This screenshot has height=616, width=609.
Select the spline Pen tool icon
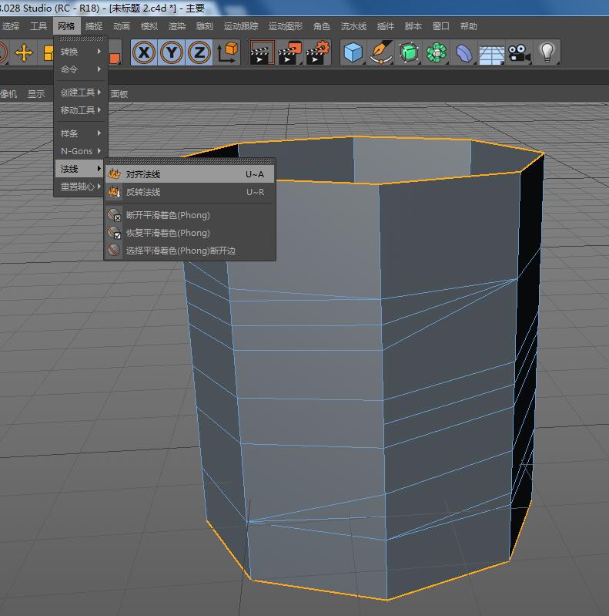point(380,53)
